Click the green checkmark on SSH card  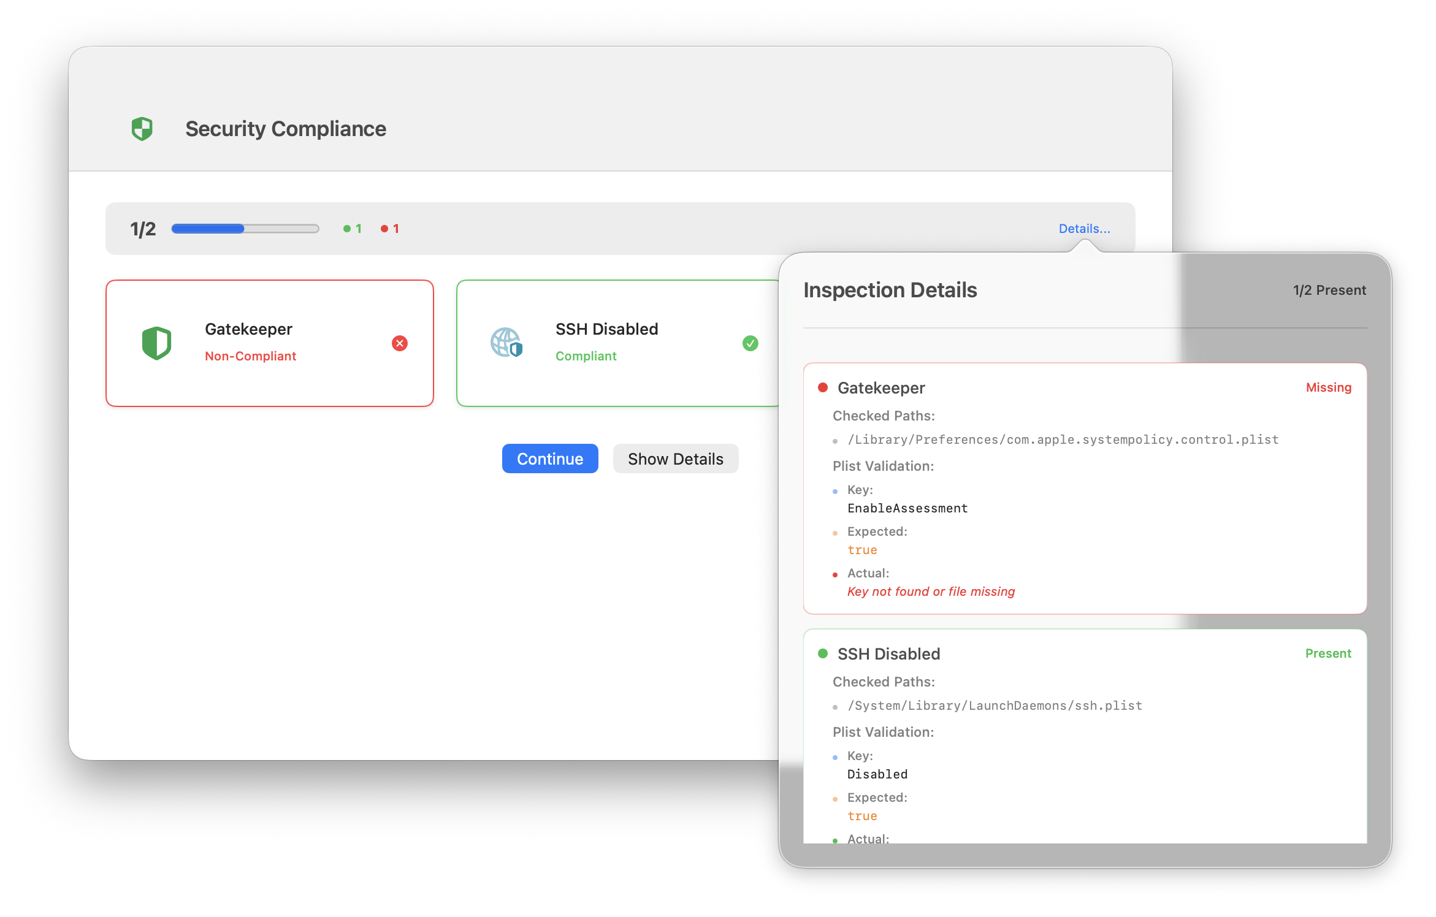click(750, 343)
